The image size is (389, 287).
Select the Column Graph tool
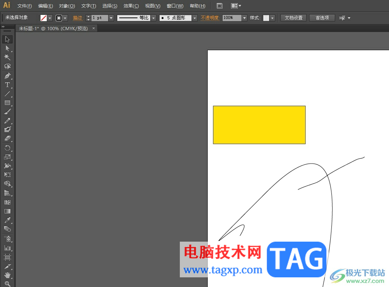7,248
